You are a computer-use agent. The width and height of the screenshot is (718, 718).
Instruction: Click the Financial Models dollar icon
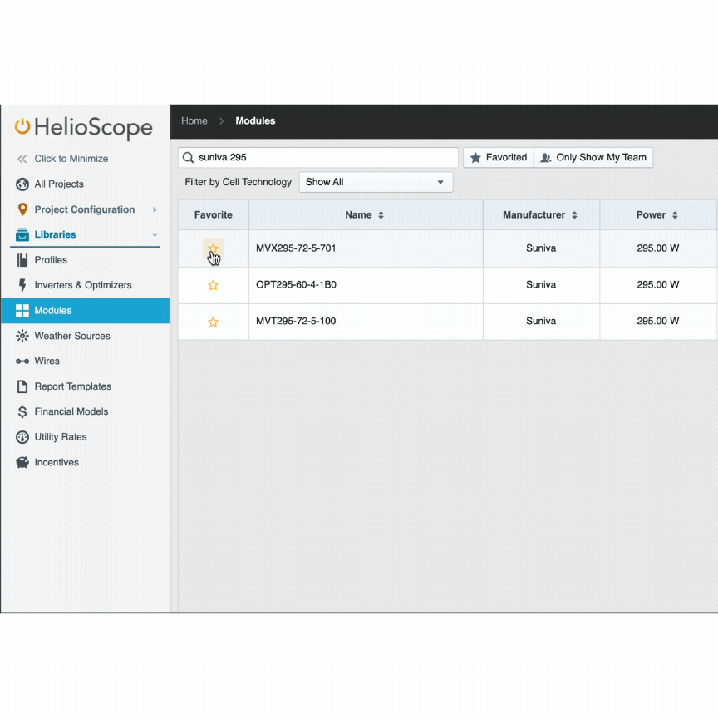pyautogui.click(x=22, y=411)
